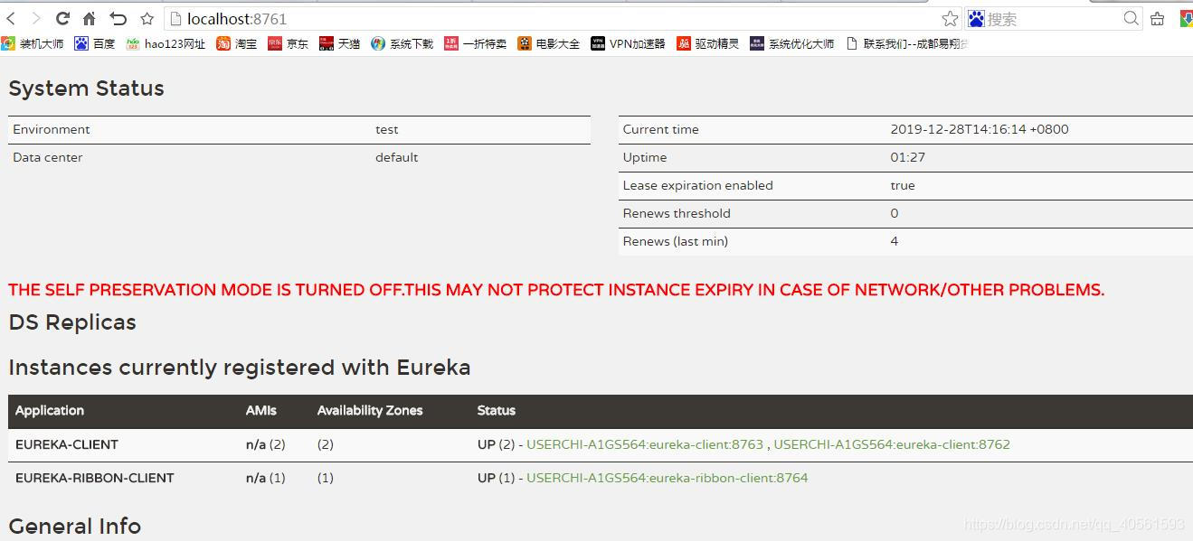Select the General Info heading
1193x541 pixels.
point(75,526)
